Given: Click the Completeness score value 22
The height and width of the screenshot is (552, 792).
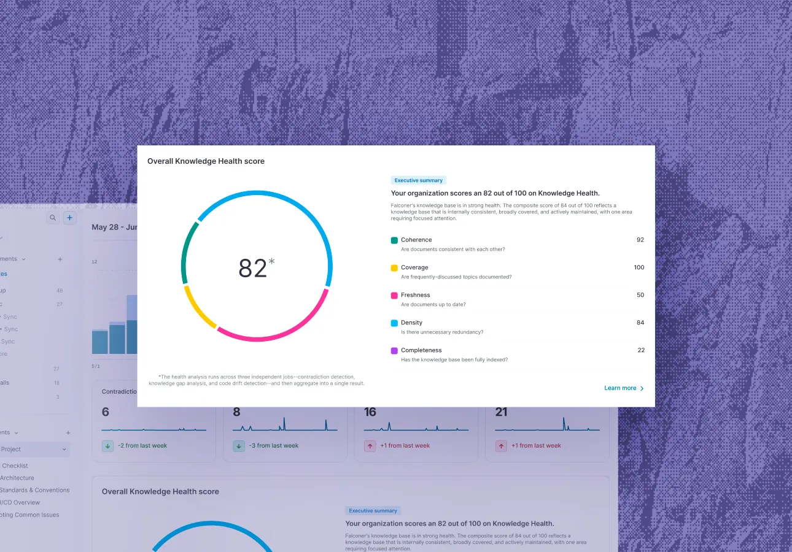Looking at the screenshot, I should tap(641, 350).
